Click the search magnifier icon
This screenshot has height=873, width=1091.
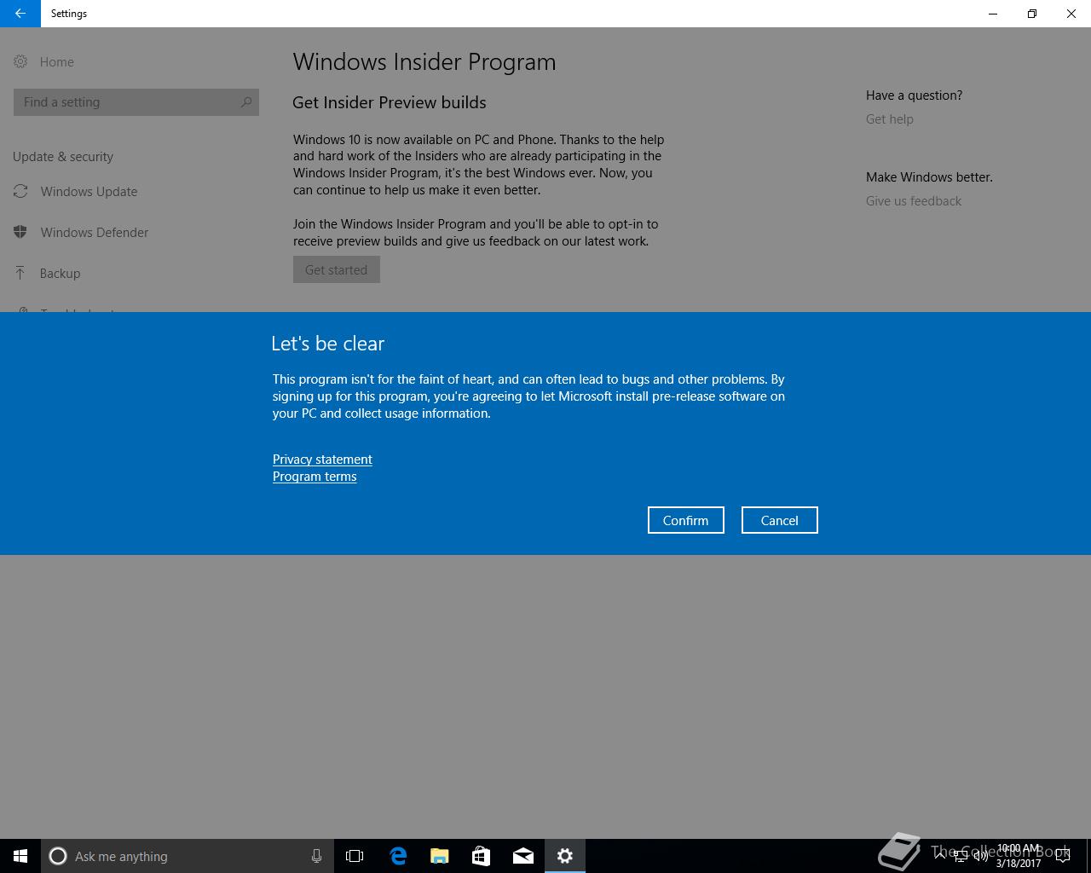click(246, 102)
